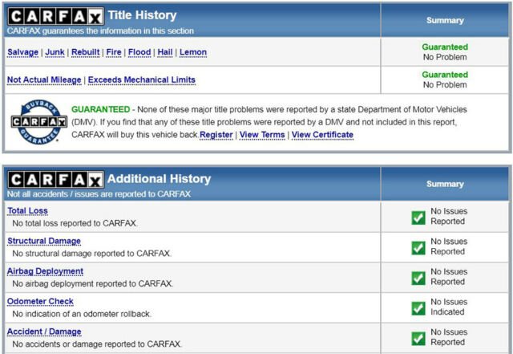Click the green checkmark in Accident / Damage row
Image resolution: width=513 pixels, height=354 pixels.
418,338
